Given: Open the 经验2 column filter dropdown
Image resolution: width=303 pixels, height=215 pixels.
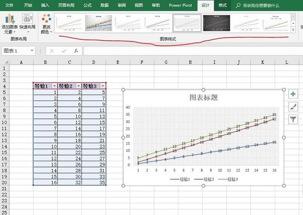Looking at the screenshot, I should tap(78, 86).
